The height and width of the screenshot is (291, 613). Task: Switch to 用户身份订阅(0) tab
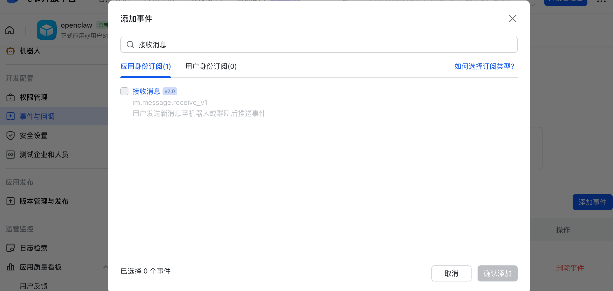click(211, 66)
